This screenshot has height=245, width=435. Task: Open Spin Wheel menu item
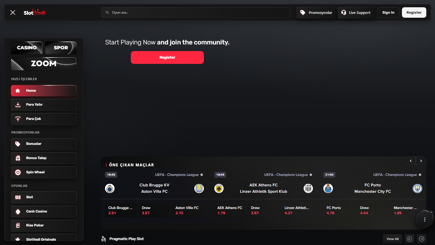tap(44, 172)
